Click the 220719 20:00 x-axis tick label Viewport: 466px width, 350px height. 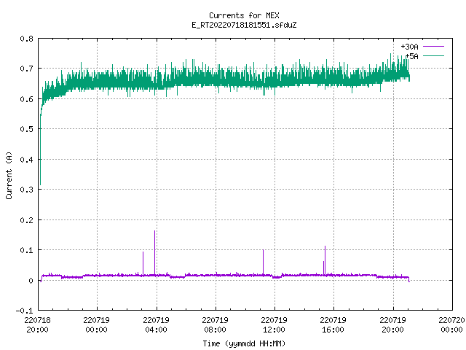[x=393, y=325]
